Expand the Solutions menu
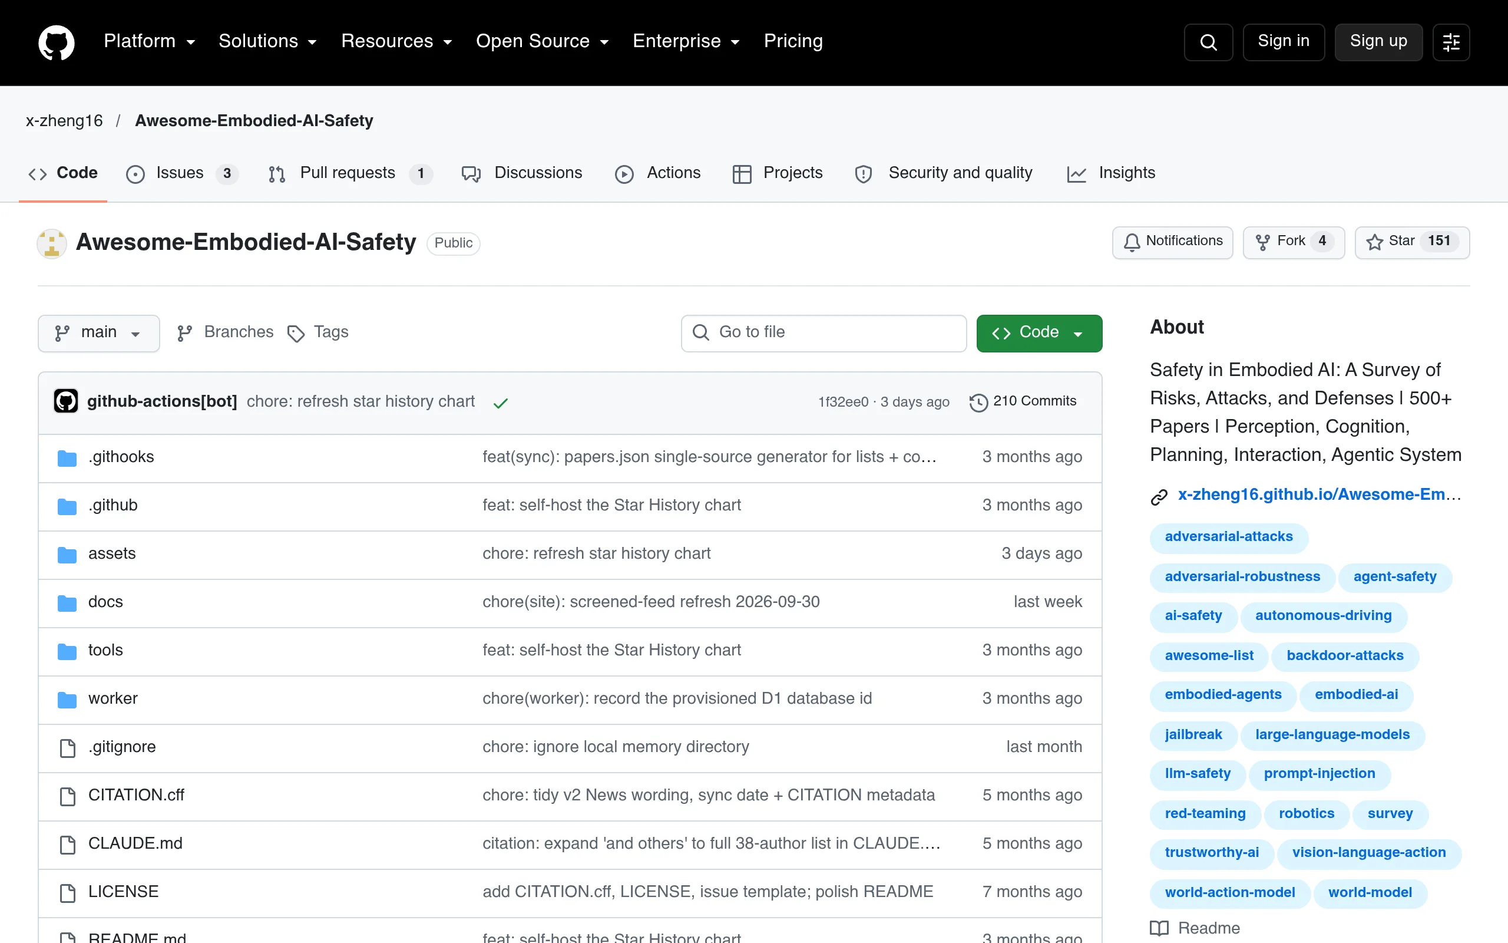 coord(268,41)
